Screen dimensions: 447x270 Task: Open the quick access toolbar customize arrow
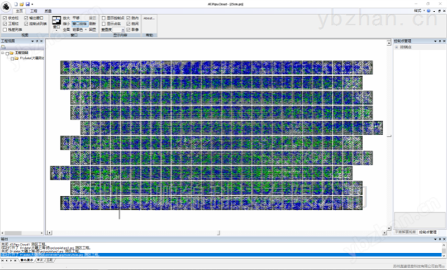(32, 4)
